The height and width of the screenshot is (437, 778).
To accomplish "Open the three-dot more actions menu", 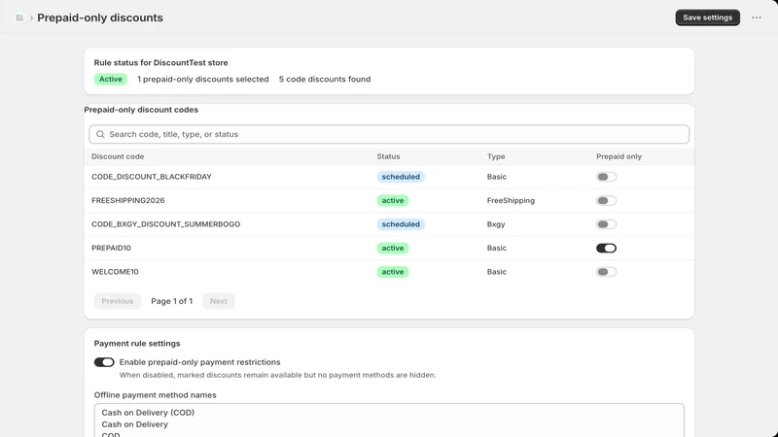I will pos(757,17).
